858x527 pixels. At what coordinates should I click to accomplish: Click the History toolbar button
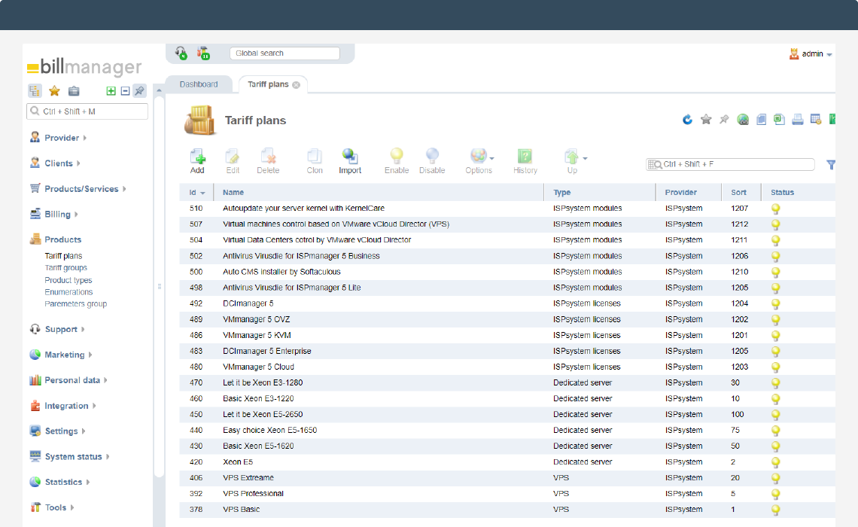point(525,161)
